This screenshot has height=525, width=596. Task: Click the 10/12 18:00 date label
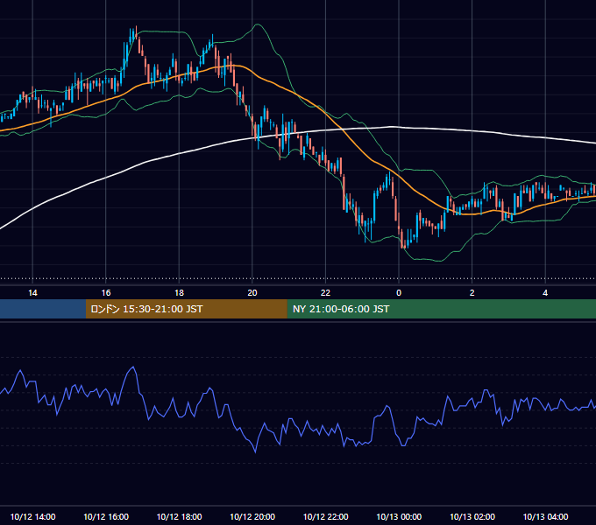179,516
